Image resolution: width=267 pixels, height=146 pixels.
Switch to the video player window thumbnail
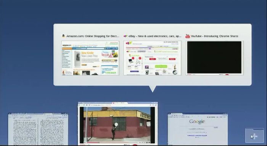tap(117, 124)
